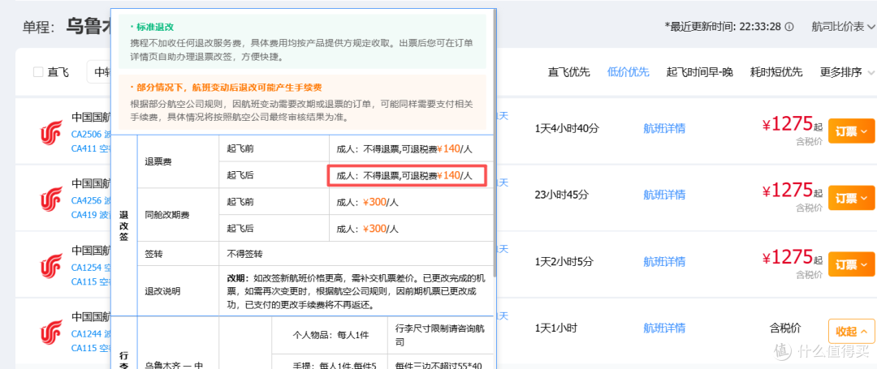Open flight number CA419
The image size is (877, 369).
click(82, 215)
